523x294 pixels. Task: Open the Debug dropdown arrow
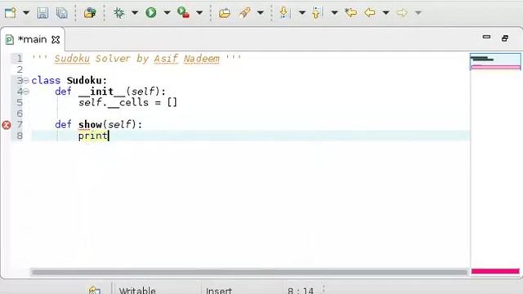[x=134, y=13]
